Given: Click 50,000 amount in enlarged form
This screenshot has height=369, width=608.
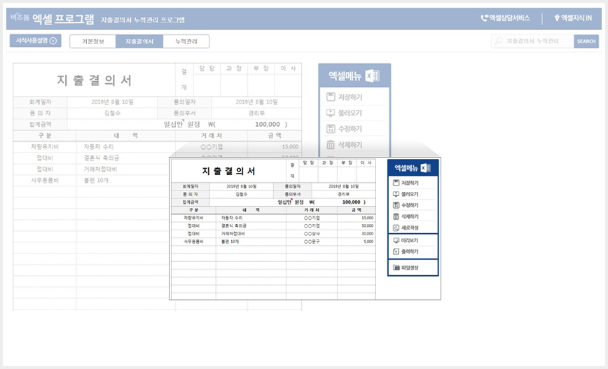Looking at the screenshot, I should 367,225.
